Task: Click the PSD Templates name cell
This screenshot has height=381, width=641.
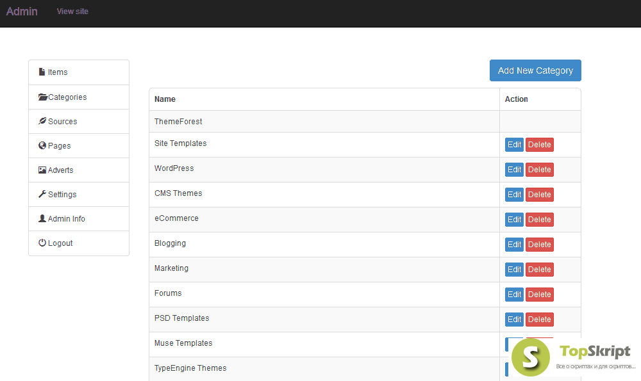Action: [324, 319]
